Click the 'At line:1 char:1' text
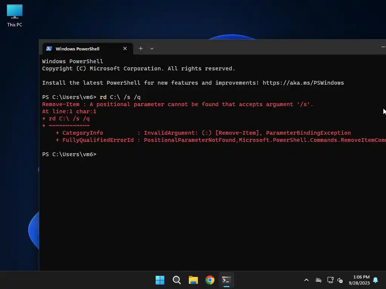Viewport: 386px width, 289px height. 69,111
